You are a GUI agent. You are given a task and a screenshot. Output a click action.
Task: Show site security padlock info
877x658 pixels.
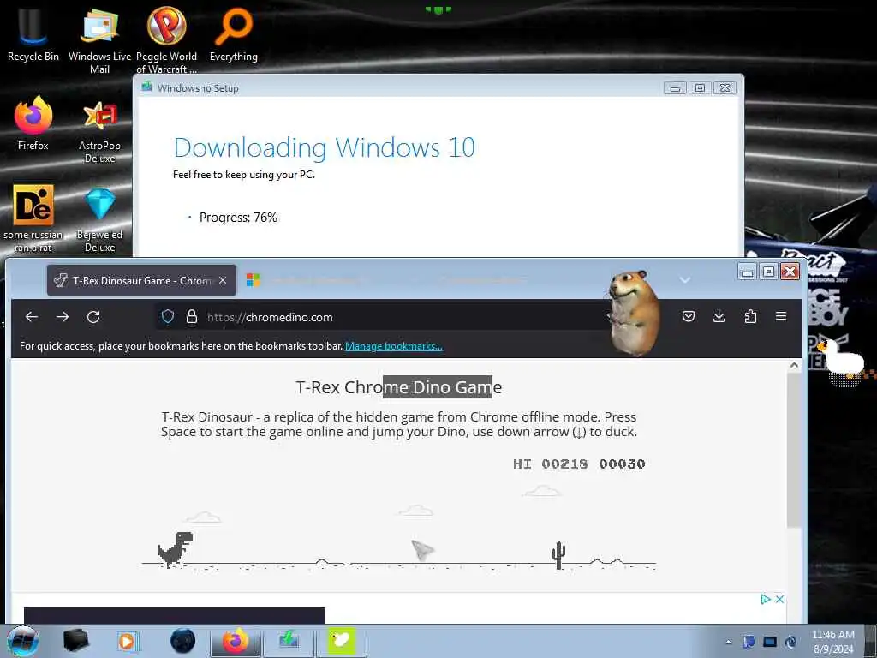[x=191, y=317]
